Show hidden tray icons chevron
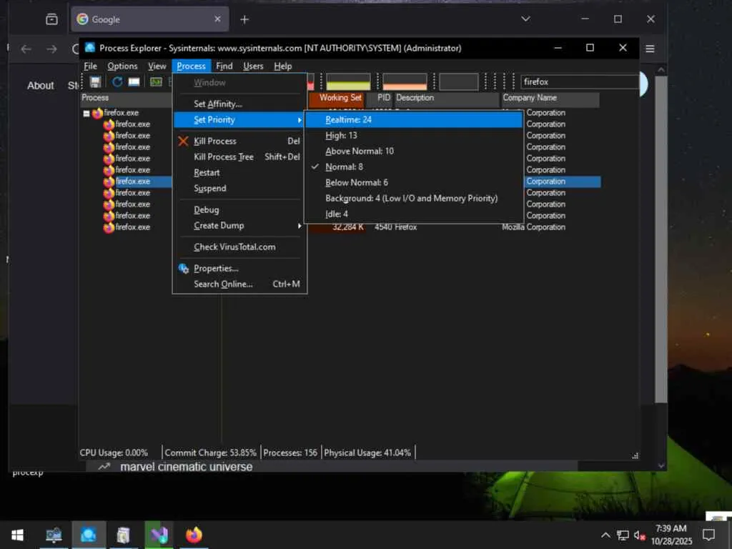 [x=605, y=535]
